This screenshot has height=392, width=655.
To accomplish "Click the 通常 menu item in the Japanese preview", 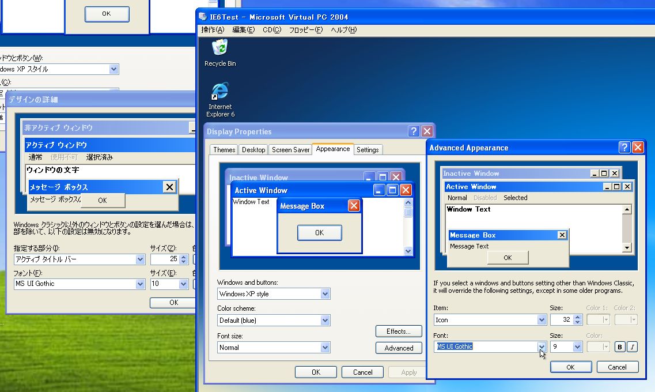I will click(35, 157).
